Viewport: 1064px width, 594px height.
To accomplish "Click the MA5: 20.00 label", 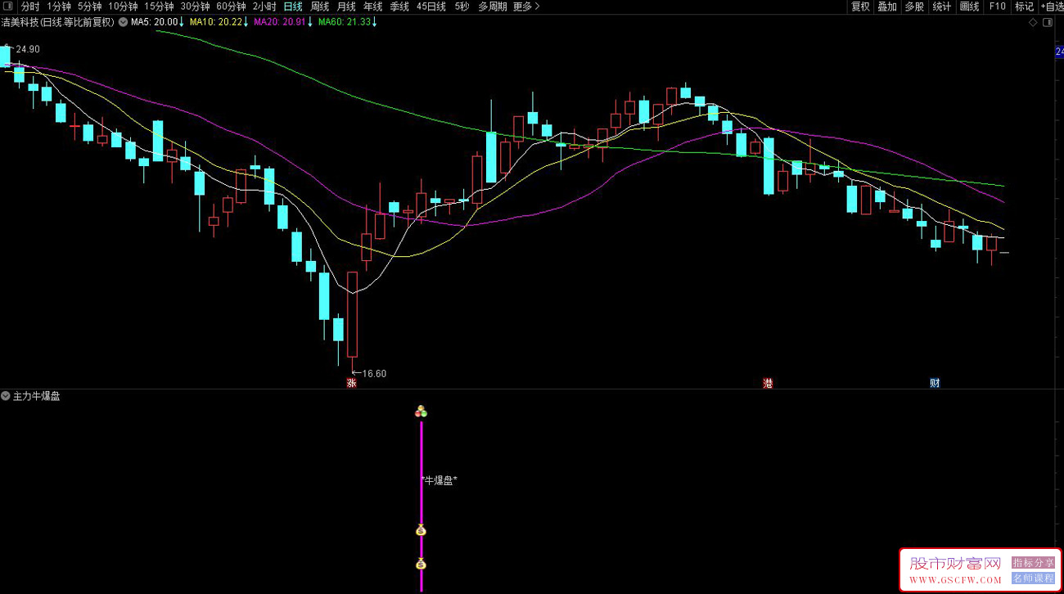I will coord(154,22).
